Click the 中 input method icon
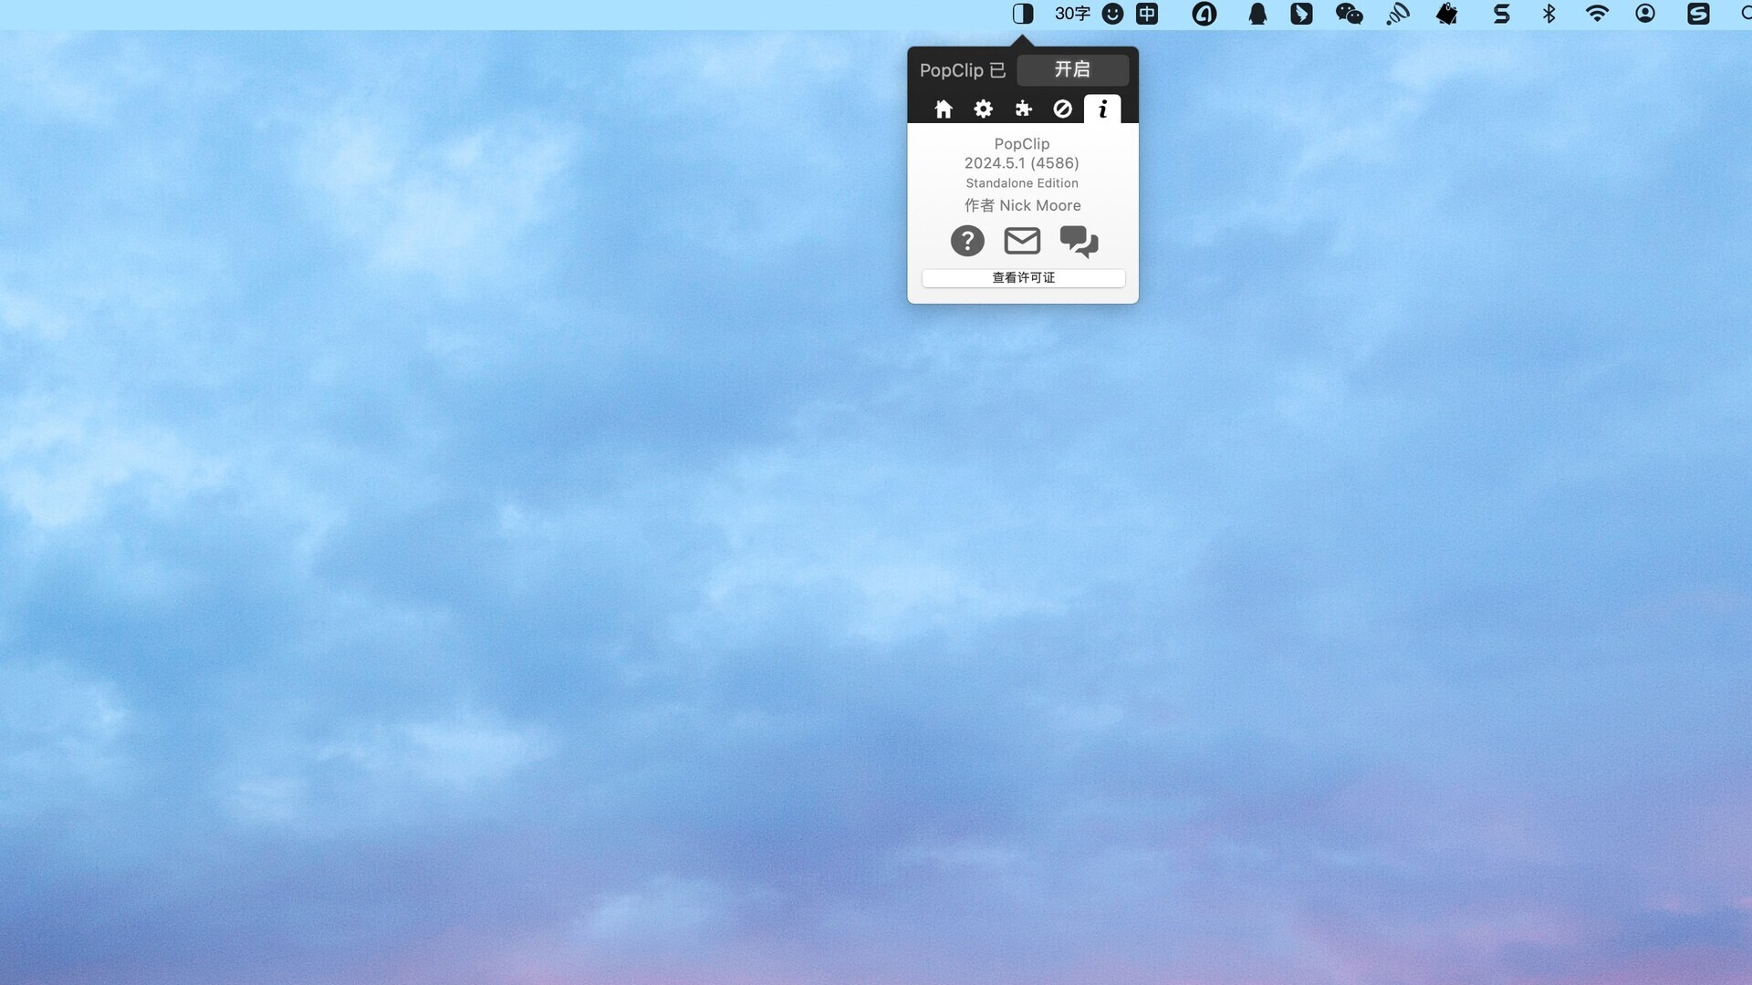 click(1147, 14)
